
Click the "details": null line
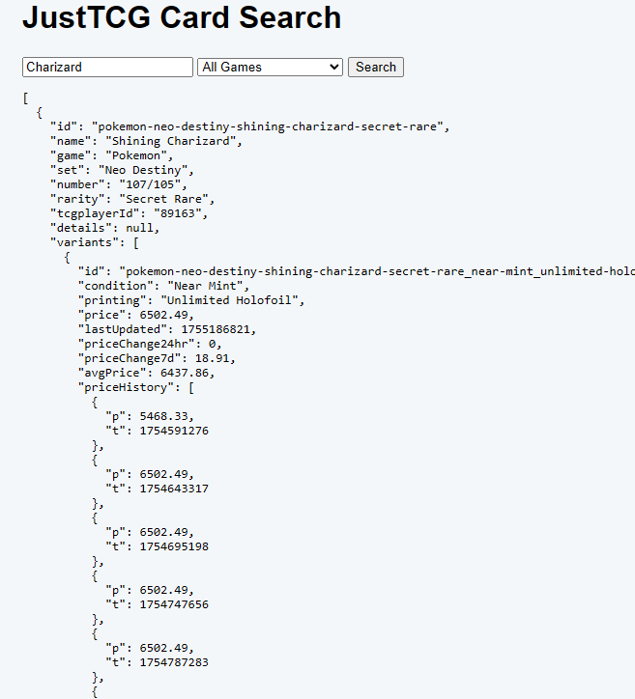point(104,228)
